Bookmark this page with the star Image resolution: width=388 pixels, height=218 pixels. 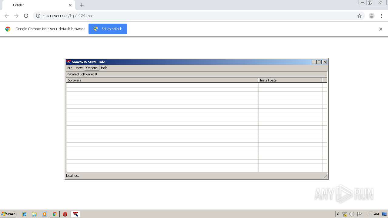pyautogui.click(x=360, y=16)
